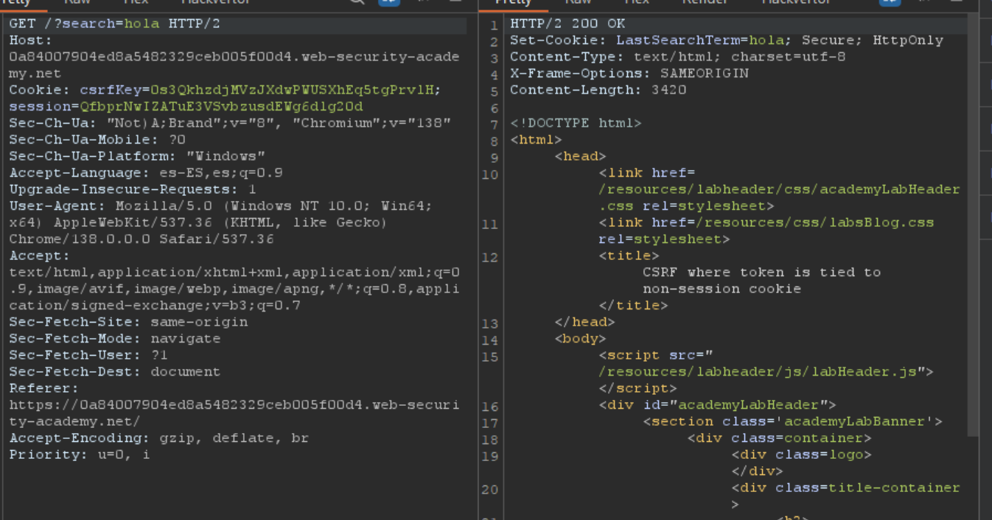
Task: Click the Content-Type: text/html response header
Action: click(678, 57)
